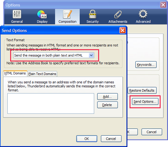The image size is (168, 147).
Task: Select the Display color palette icon
Action: (42, 14)
